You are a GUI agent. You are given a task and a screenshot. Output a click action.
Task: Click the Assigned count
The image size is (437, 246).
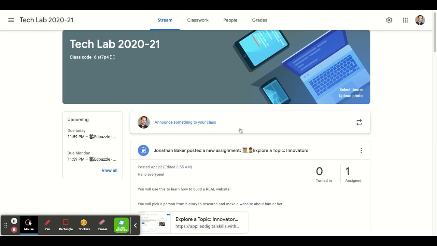tap(353, 174)
